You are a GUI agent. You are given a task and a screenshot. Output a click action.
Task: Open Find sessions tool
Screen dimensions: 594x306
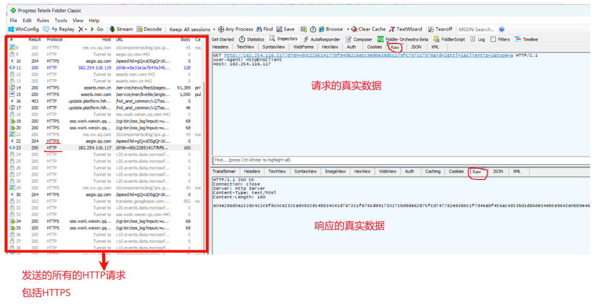[x=265, y=29]
